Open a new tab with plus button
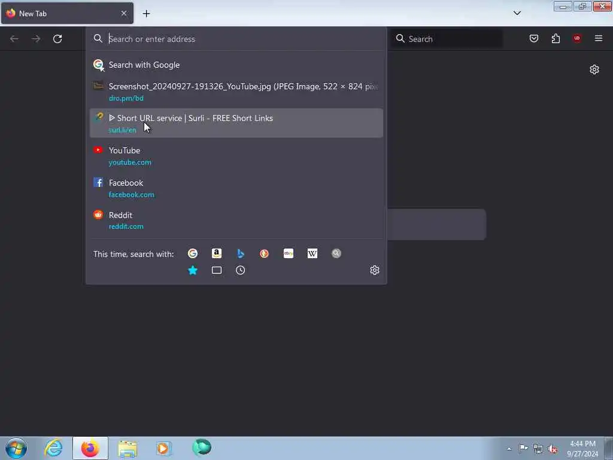This screenshot has width=613, height=460. point(146,14)
